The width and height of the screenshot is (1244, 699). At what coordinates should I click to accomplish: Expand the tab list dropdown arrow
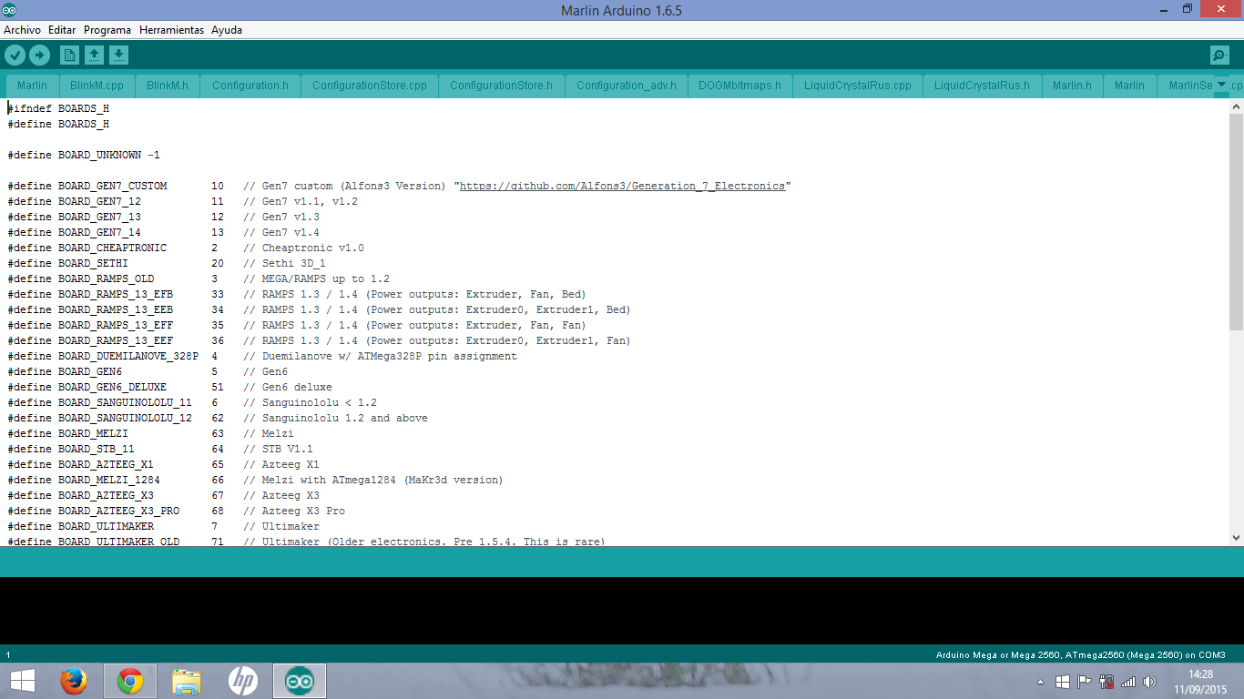[1222, 85]
